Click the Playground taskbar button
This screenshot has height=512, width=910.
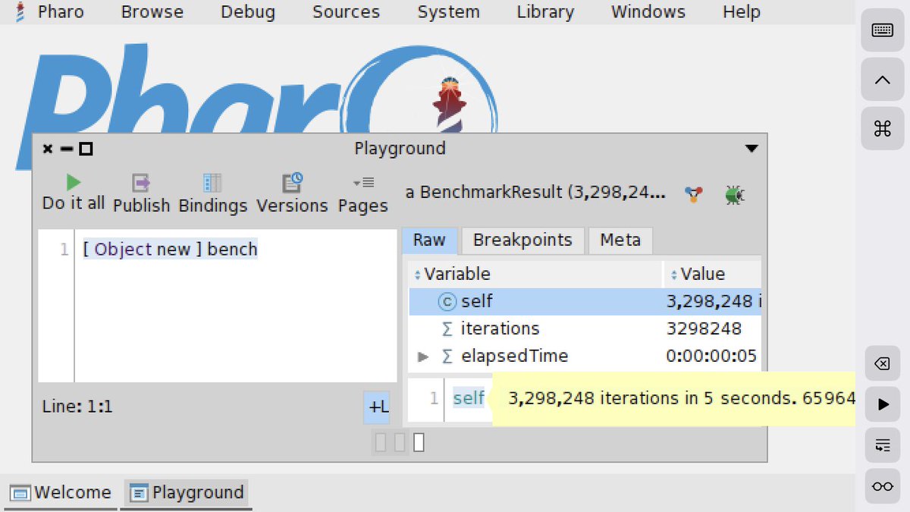[187, 493]
